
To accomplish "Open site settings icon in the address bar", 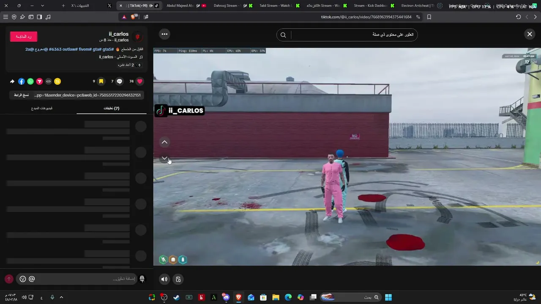I will (418, 17).
